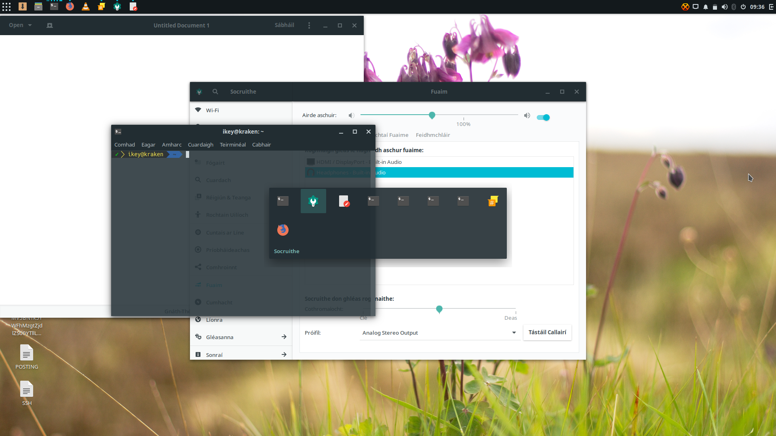Select the SSH file on the desktop
Viewport: 776px width, 436px height.
27,393
